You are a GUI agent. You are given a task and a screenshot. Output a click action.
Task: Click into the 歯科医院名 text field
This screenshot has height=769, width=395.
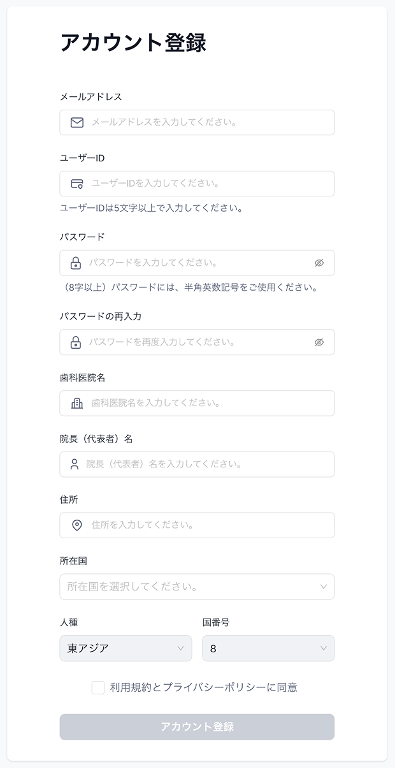pos(197,403)
